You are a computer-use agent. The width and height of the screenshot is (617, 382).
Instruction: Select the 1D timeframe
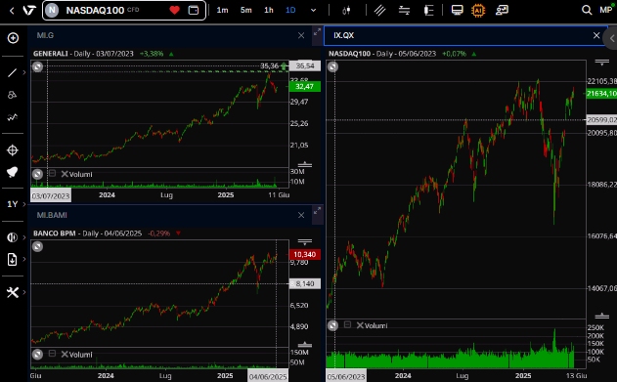pos(290,10)
